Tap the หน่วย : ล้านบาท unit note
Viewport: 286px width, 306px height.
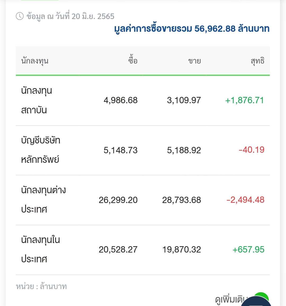pos(41,286)
